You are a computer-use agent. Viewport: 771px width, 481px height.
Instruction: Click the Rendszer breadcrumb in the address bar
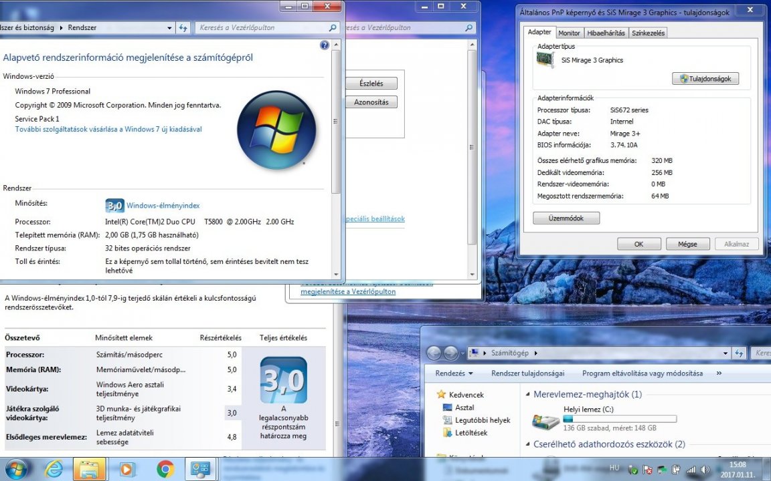82,28
